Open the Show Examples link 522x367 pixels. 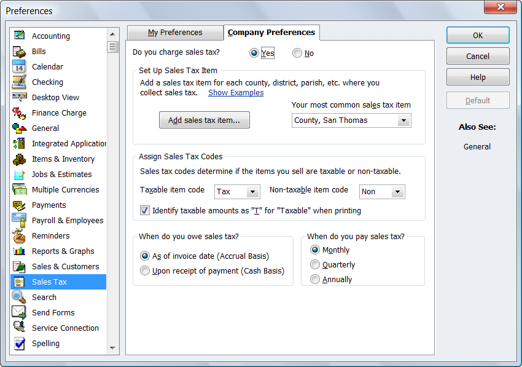point(236,93)
